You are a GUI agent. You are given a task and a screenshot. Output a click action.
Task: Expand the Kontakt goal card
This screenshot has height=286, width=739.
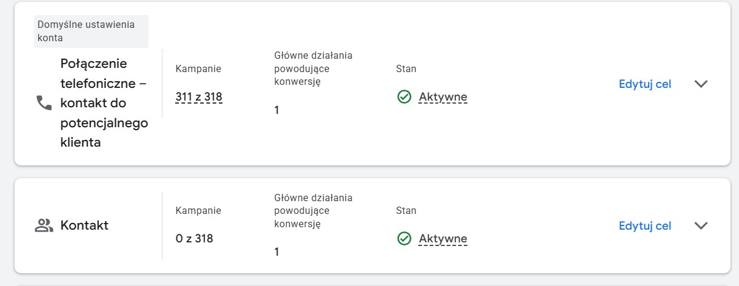pyautogui.click(x=701, y=225)
